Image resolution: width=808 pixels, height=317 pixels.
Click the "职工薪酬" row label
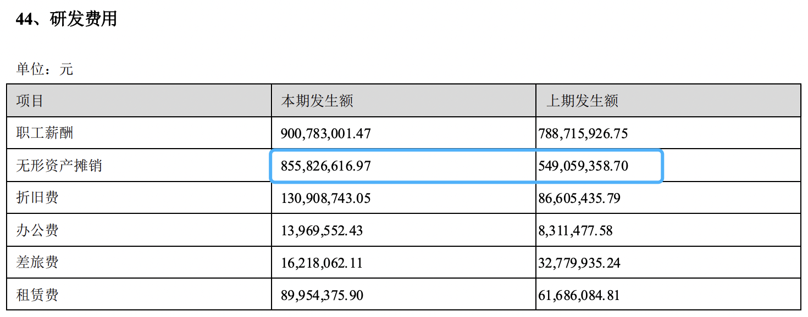(45, 133)
